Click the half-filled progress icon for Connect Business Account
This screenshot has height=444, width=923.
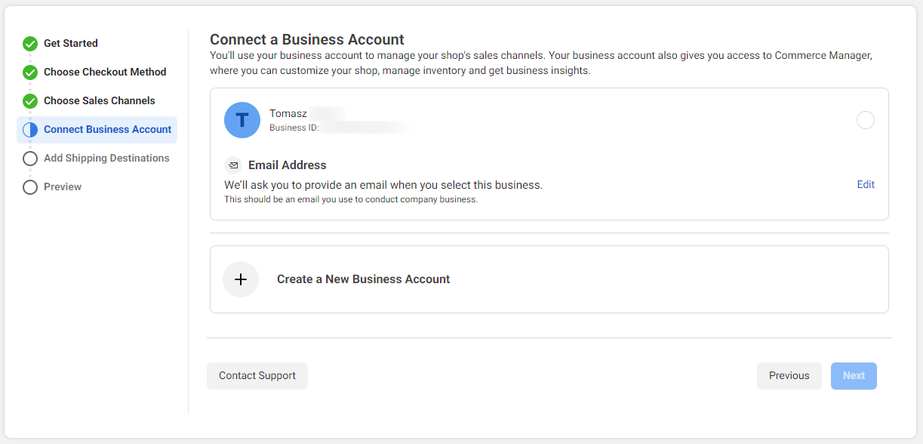[30, 129]
